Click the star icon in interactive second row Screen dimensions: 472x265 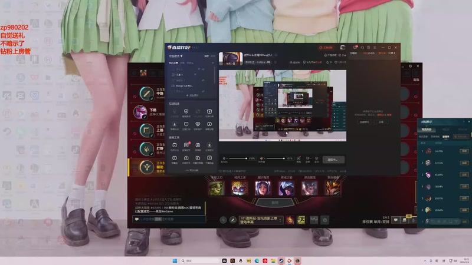[x=175, y=125]
